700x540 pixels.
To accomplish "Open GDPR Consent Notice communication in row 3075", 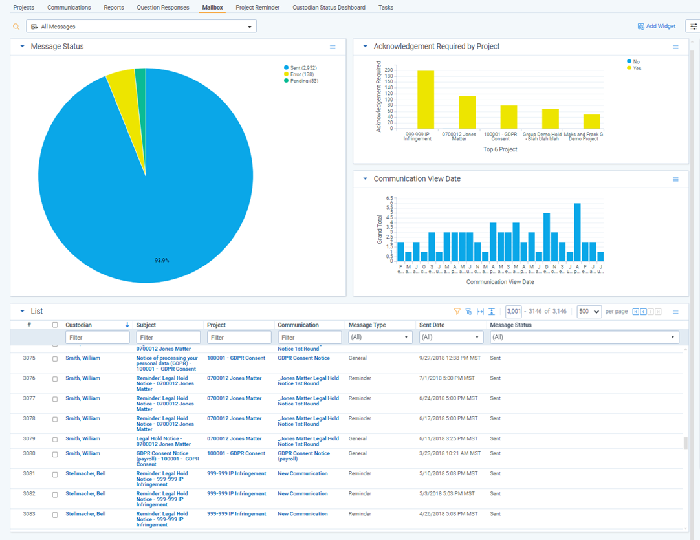I will pos(303,358).
